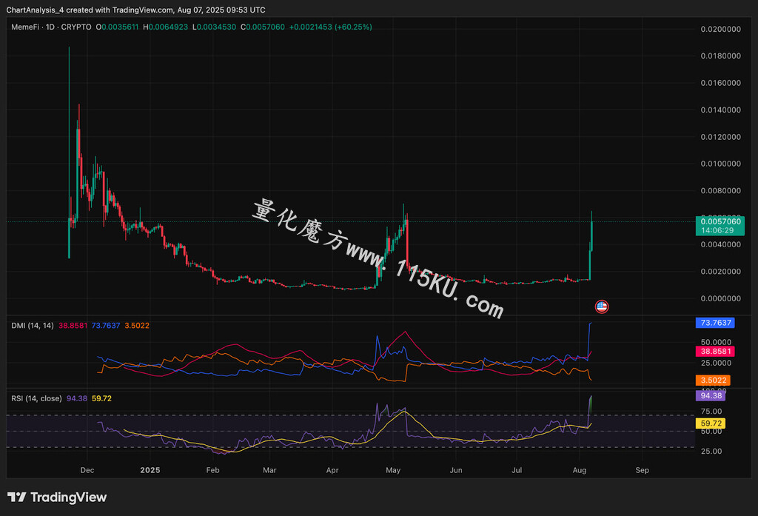Click the open value O0.0035611
The image size is (758, 516).
click(117, 27)
